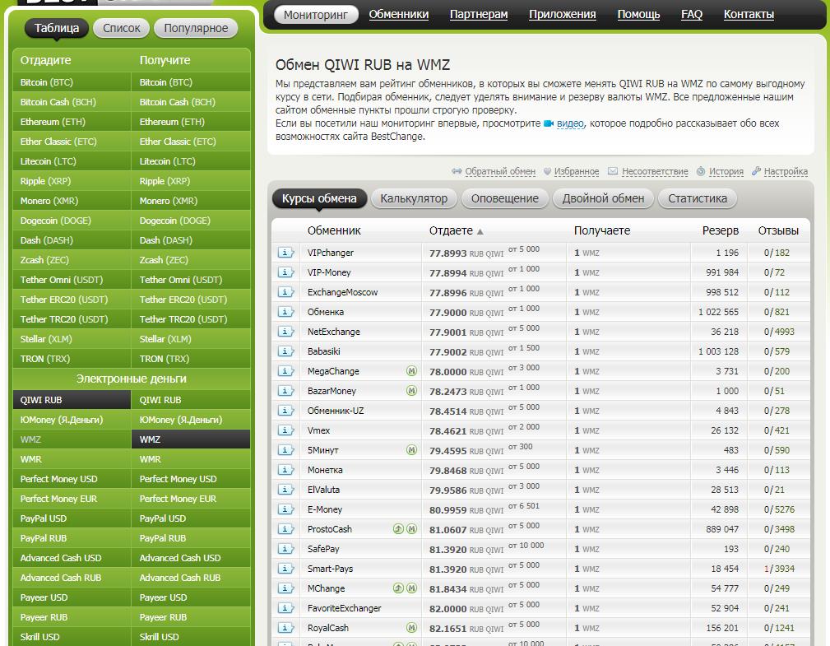Open FAQ in top navigation

[691, 14]
